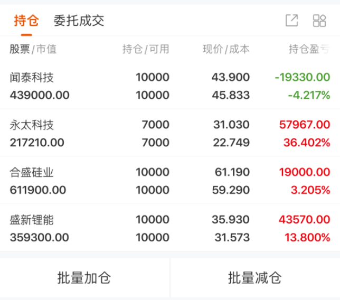Image resolution: width=340 pixels, height=300 pixels.
Task: Click cost price 59.290
Action: tap(231, 190)
